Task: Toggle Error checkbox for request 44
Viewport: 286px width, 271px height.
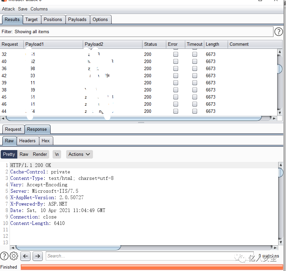Action: pyautogui.click(x=176, y=111)
